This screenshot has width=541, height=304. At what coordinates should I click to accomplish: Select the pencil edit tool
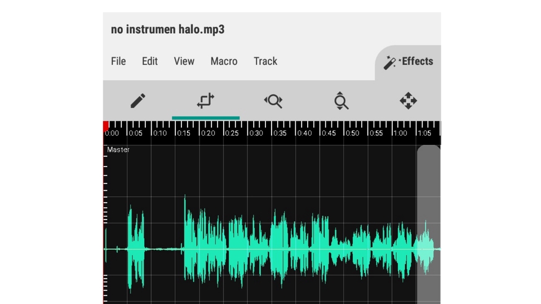pyautogui.click(x=138, y=101)
